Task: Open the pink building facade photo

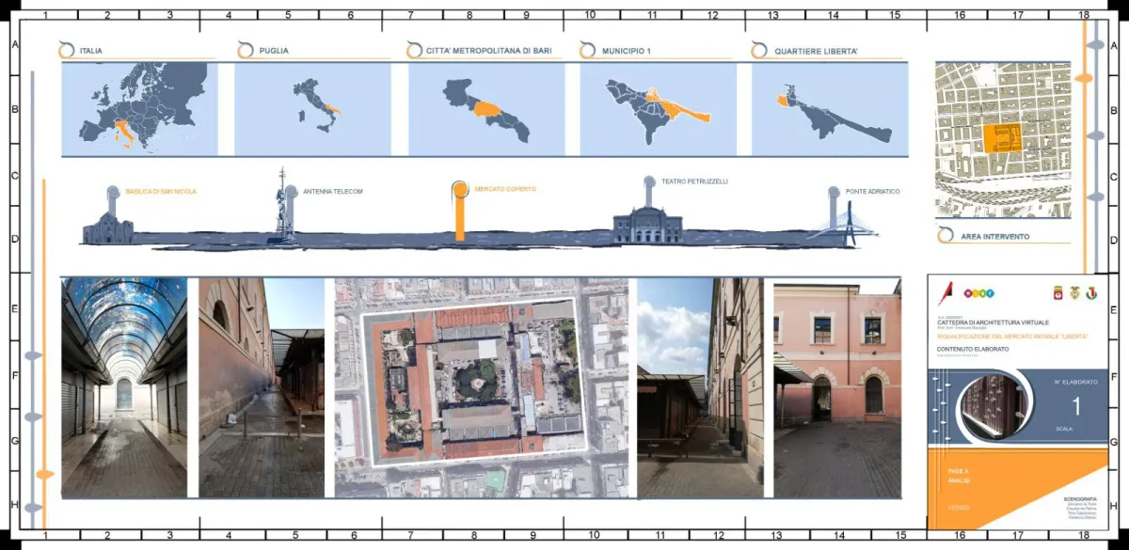Action: coord(836,386)
